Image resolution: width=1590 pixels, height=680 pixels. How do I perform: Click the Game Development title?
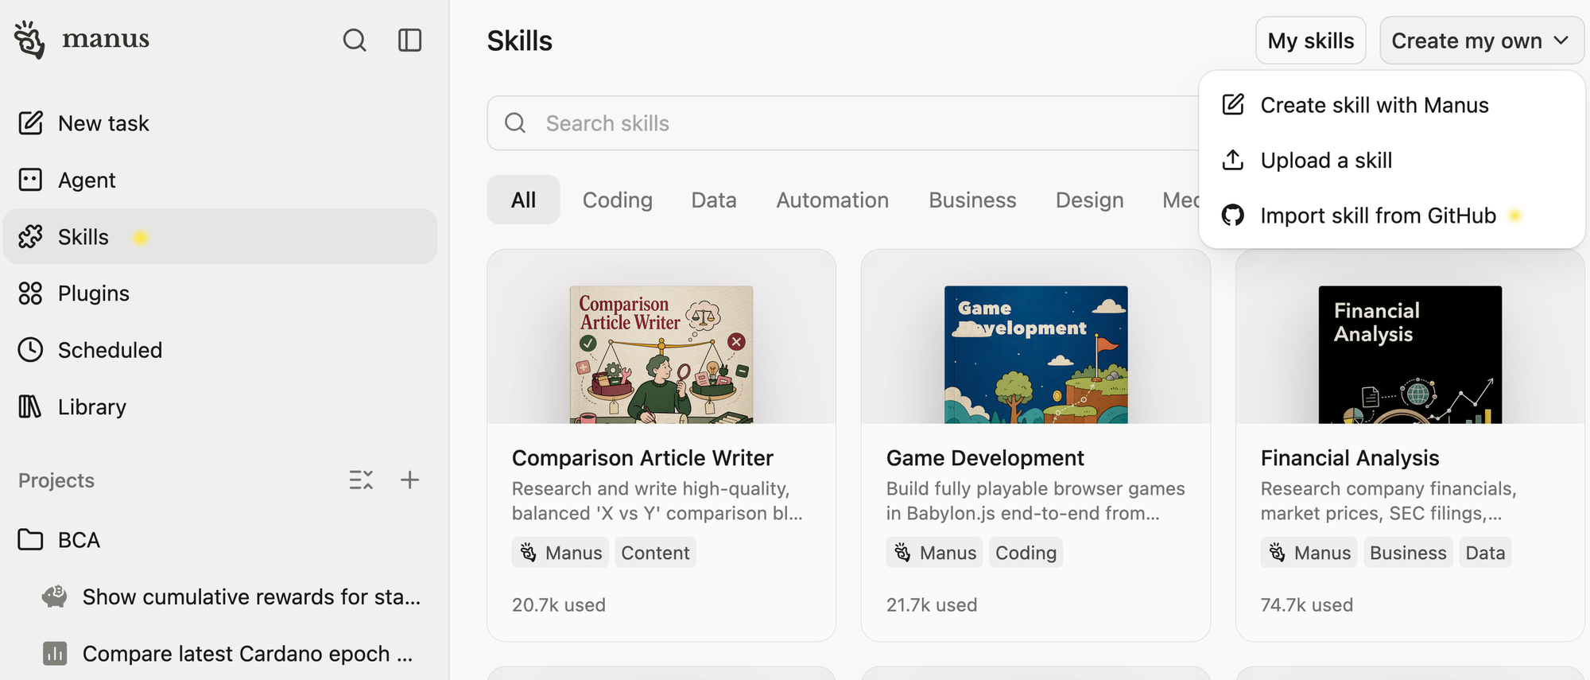click(x=985, y=458)
